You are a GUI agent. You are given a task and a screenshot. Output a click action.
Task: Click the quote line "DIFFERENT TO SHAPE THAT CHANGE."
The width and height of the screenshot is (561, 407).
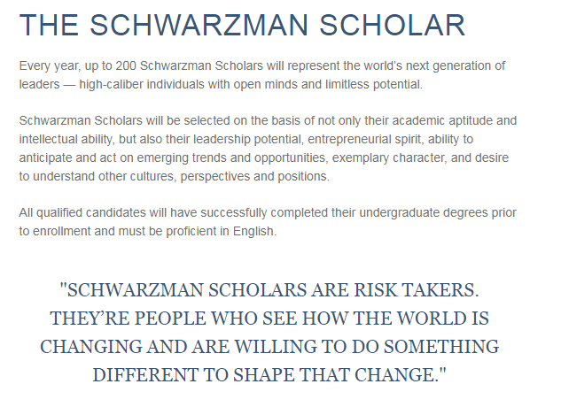point(269,373)
